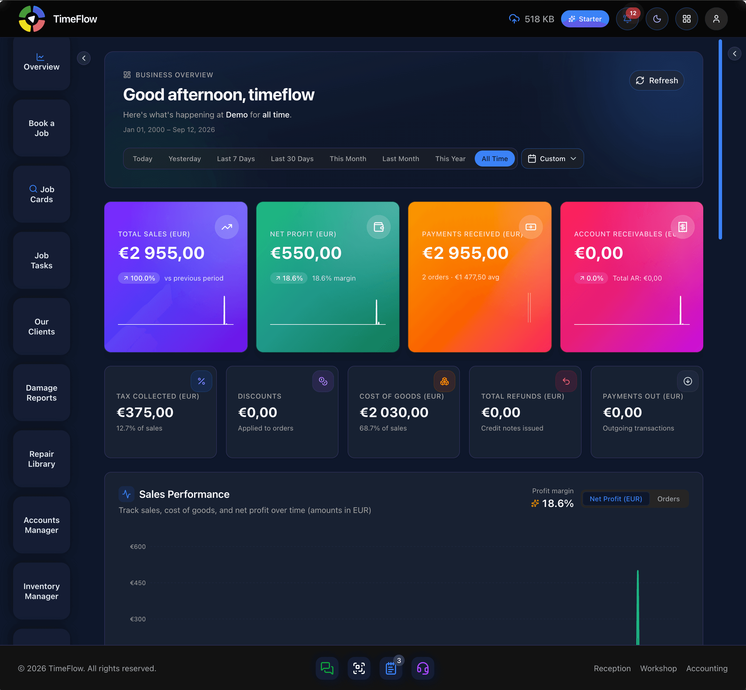Click the Cost of Goods boxes icon
Viewport: 746px width, 690px height.
pos(445,381)
